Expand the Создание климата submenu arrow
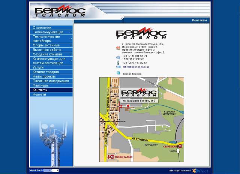The height and width of the screenshot is (174, 240). coord(71,54)
